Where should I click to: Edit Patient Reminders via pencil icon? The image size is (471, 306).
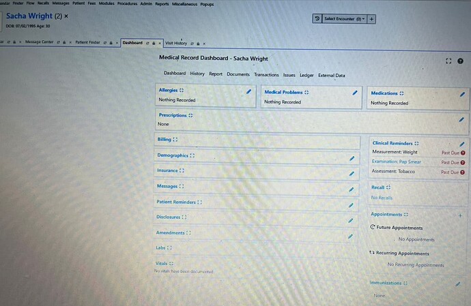(351, 206)
